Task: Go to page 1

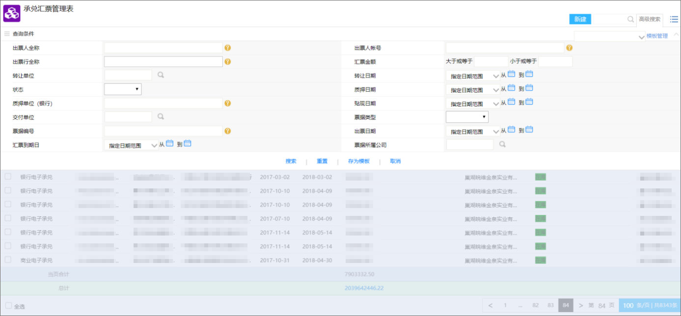Action: point(505,305)
